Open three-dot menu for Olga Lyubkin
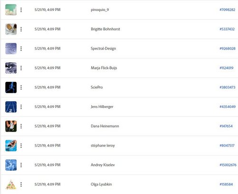The height and width of the screenshot is (194, 238). pos(21,184)
